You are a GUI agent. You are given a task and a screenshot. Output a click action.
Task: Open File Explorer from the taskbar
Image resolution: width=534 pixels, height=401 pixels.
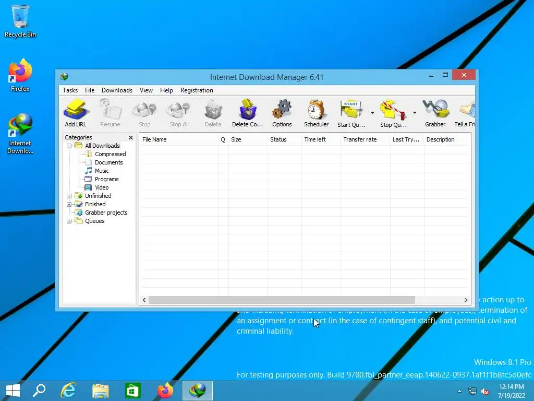click(101, 391)
